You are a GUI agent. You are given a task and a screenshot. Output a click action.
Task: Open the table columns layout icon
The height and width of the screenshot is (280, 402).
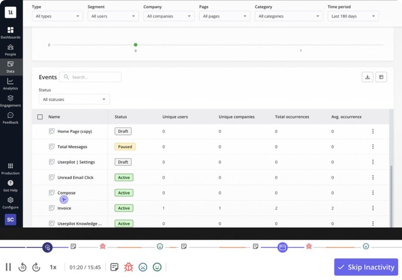[x=381, y=77]
